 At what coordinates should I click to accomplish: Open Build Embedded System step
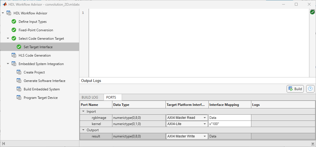(x=42, y=89)
